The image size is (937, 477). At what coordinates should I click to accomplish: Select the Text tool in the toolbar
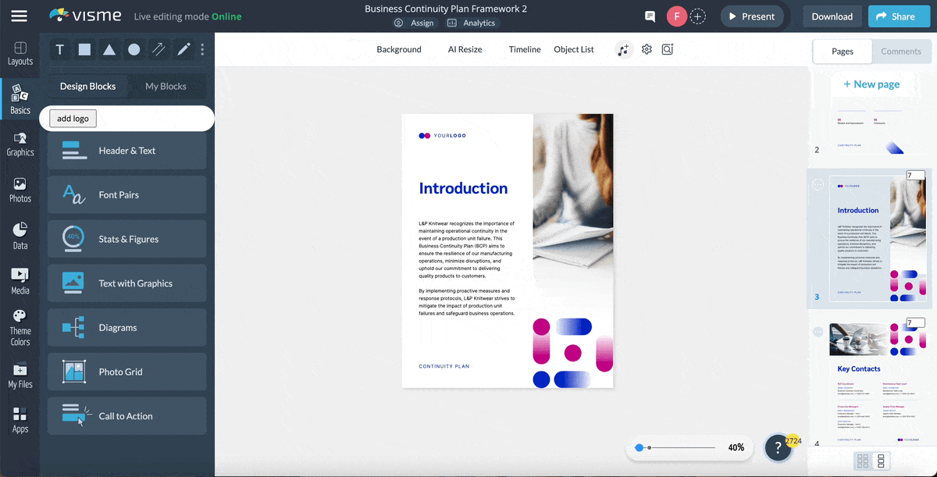click(x=59, y=49)
